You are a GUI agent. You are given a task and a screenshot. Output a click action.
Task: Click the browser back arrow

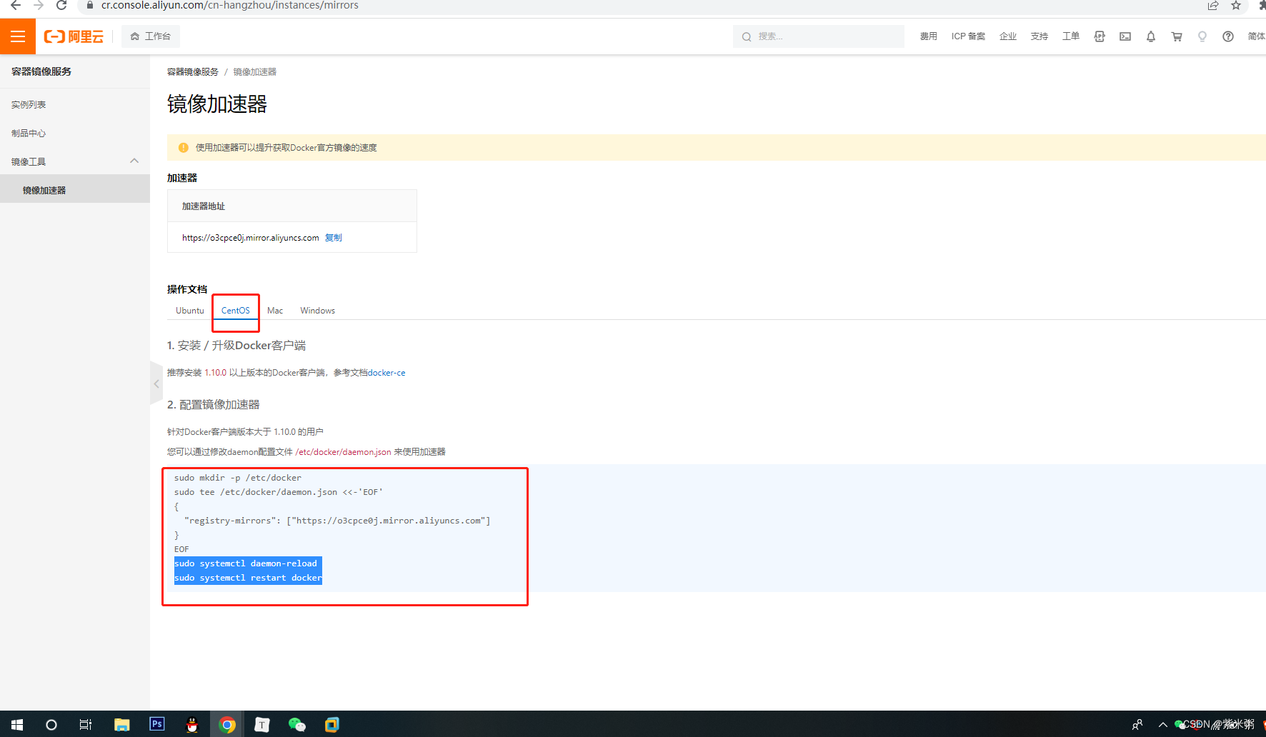[x=16, y=6]
